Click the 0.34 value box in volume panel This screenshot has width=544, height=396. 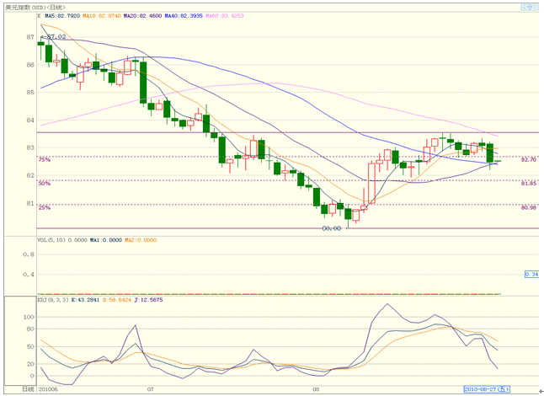coord(531,274)
